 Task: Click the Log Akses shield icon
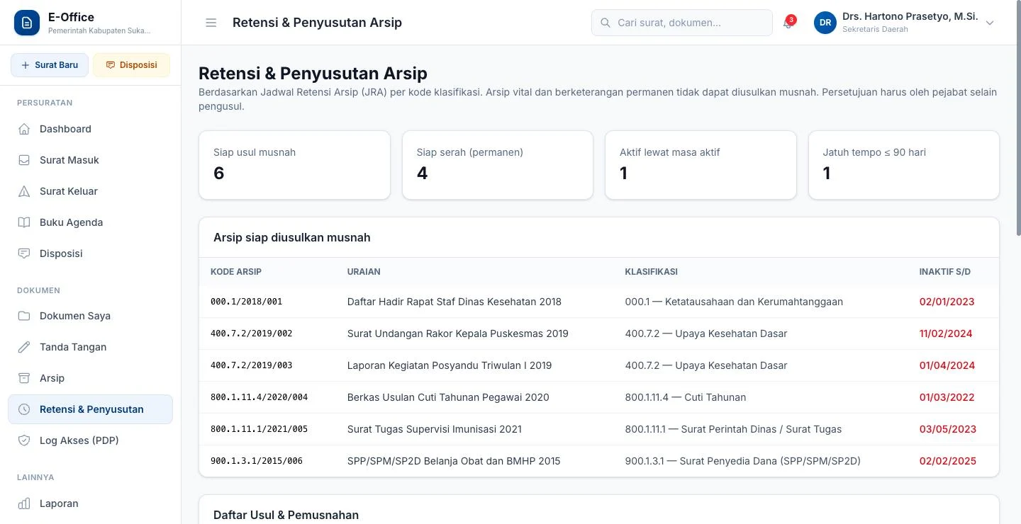pos(24,440)
